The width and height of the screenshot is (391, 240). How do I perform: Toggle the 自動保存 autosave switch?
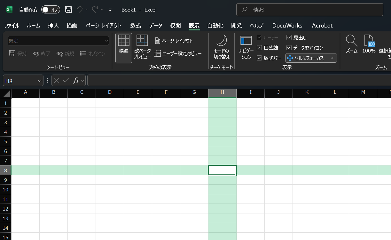(51, 10)
